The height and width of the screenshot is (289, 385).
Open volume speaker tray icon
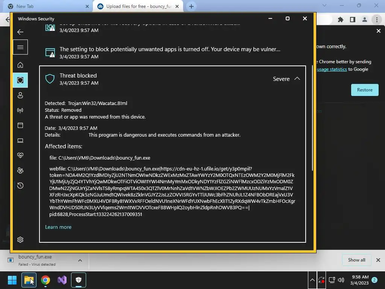pos(341,280)
